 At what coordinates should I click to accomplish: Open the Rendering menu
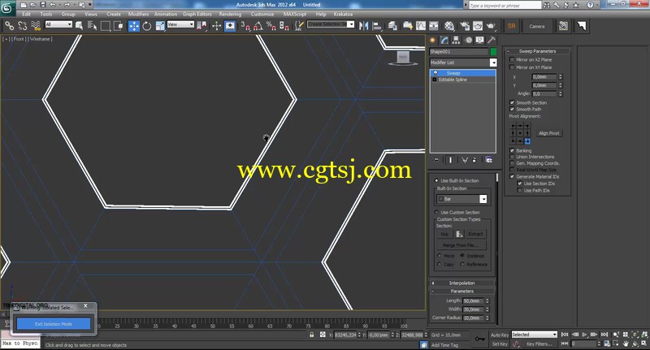(x=230, y=14)
